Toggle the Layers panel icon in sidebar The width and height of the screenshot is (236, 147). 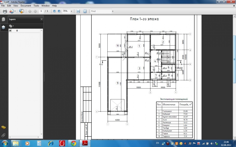pyautogui.click(x=4, y=27)
